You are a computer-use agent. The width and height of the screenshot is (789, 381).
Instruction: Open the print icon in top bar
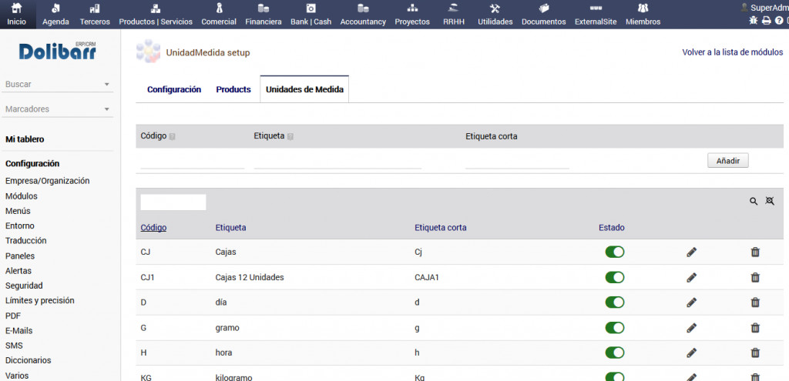point(767,21)
